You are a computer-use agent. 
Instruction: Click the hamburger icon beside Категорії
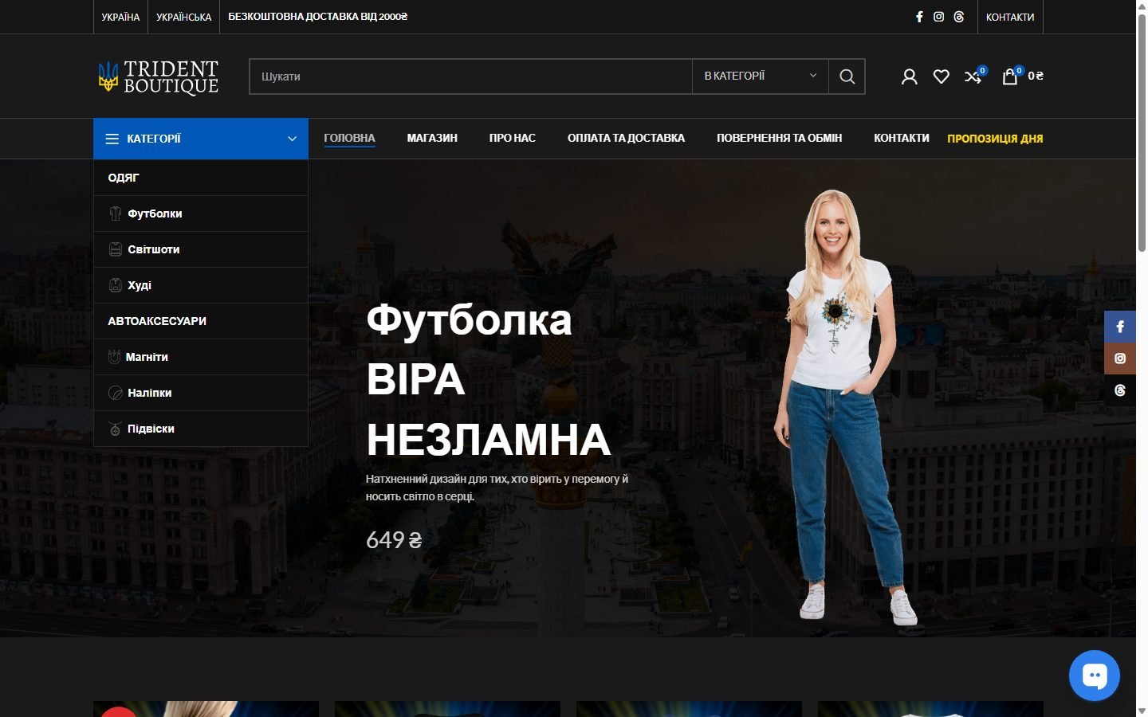(x=112, y=139)
